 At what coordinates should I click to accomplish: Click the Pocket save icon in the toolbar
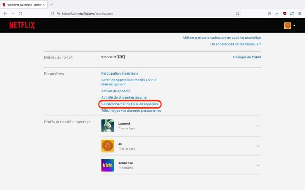click(x=269, y=14)
